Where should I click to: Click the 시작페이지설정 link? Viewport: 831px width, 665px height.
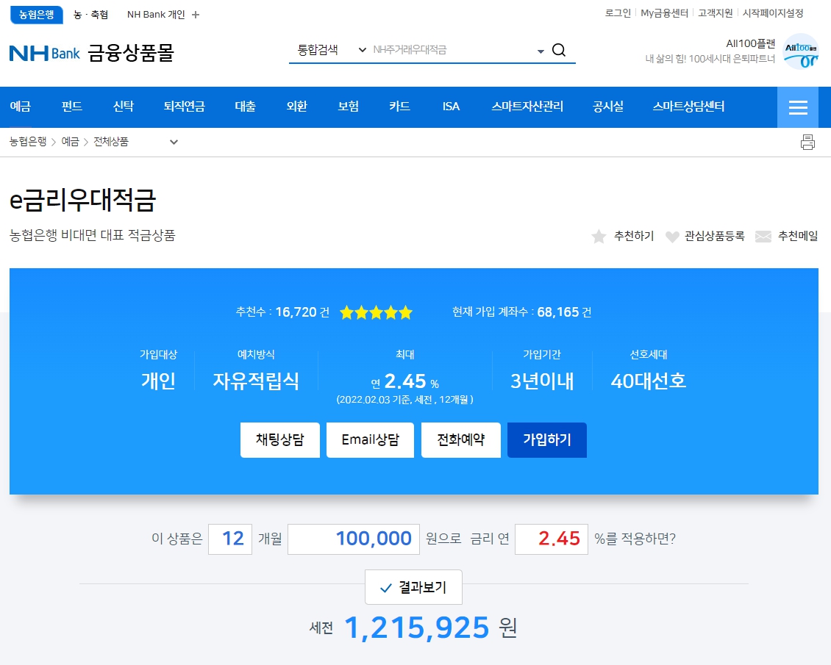click(773, 13)
